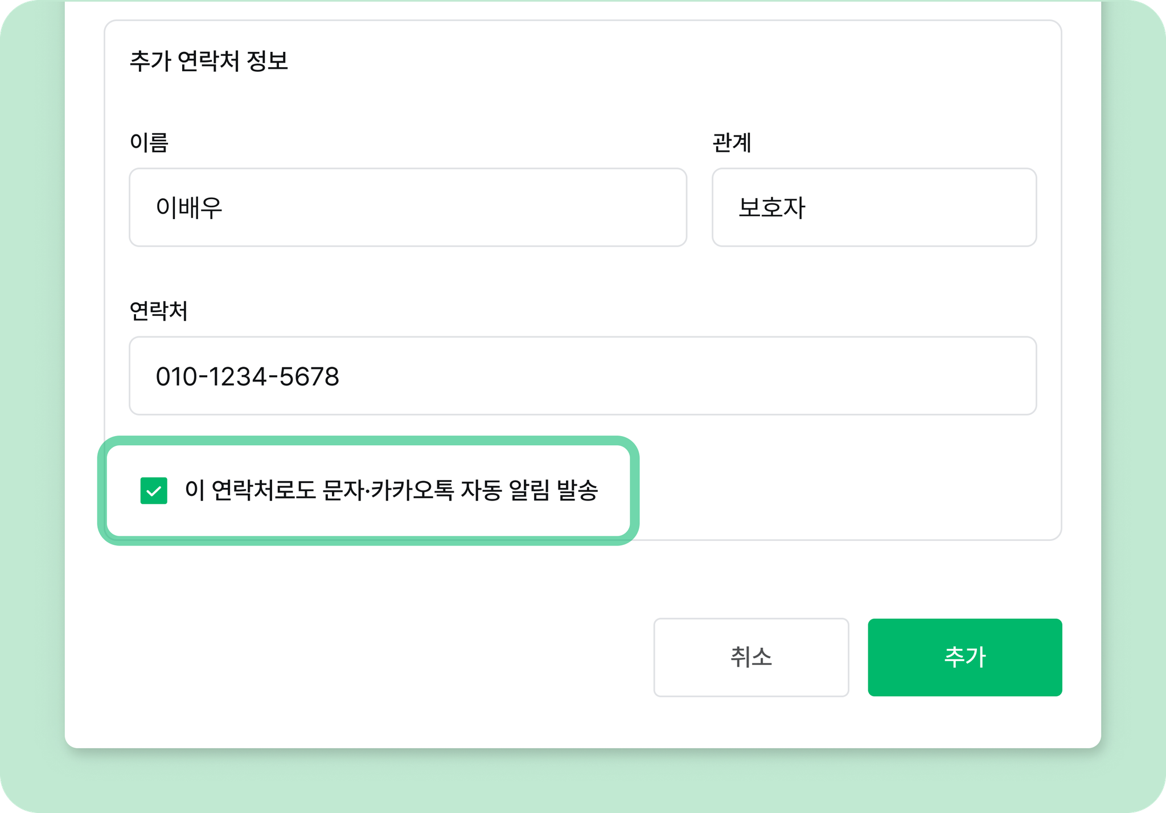Click empty space right of 이배우 in the name field
The height and width of the screenshot is (813, 1166).
pyautogui.click(x=455, y=207)
